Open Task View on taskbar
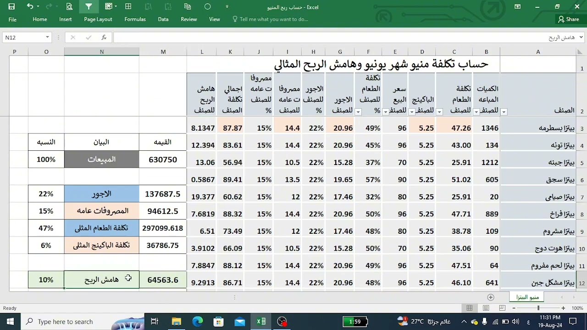This screenshot has width=587, height=330. tap(155, 322)
